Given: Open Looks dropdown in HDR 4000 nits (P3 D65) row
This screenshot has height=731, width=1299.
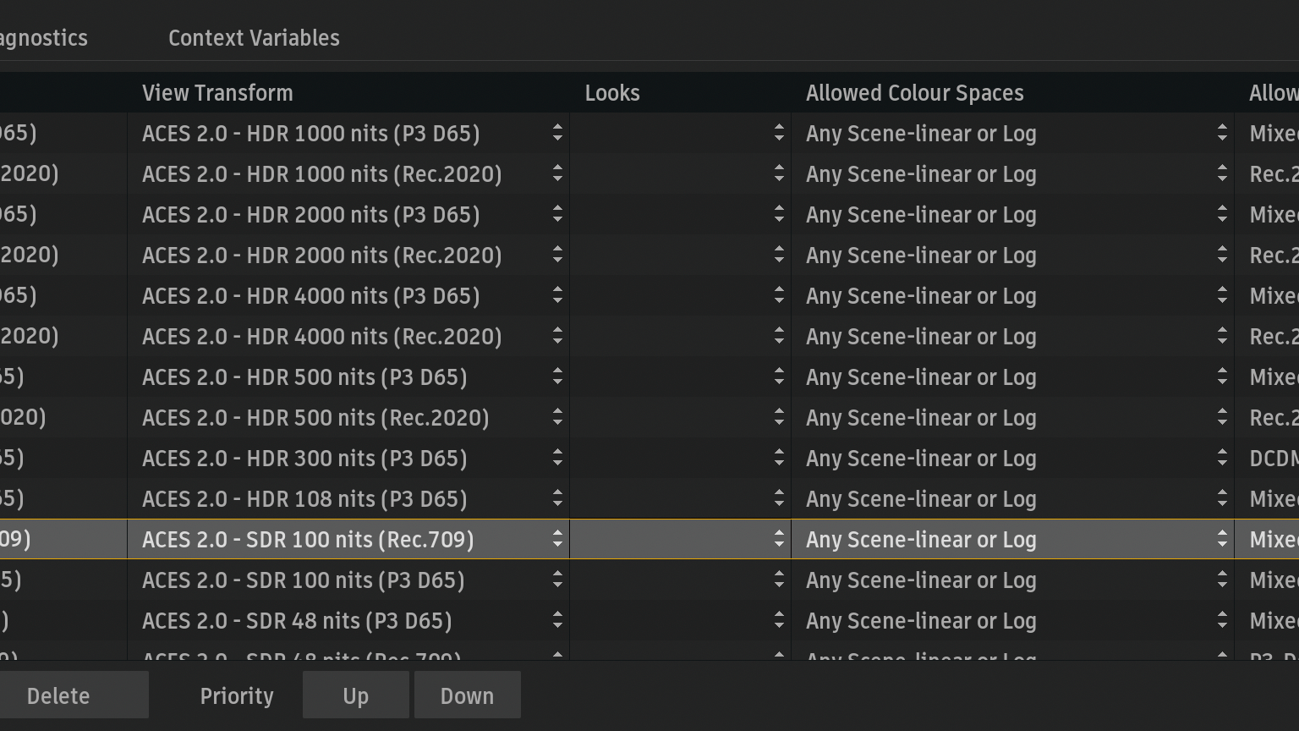Looking at the screenshot, I should click(x=681, y=296).
